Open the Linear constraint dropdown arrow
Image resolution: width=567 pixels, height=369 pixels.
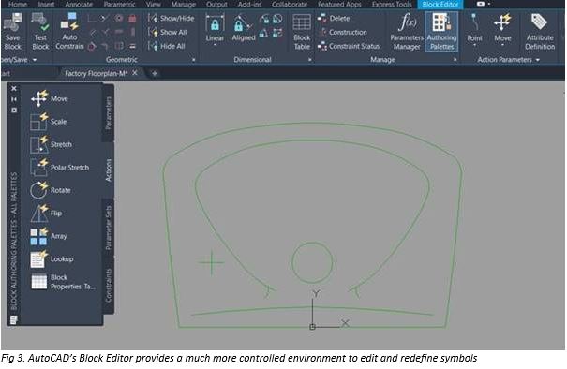[215, 45]
